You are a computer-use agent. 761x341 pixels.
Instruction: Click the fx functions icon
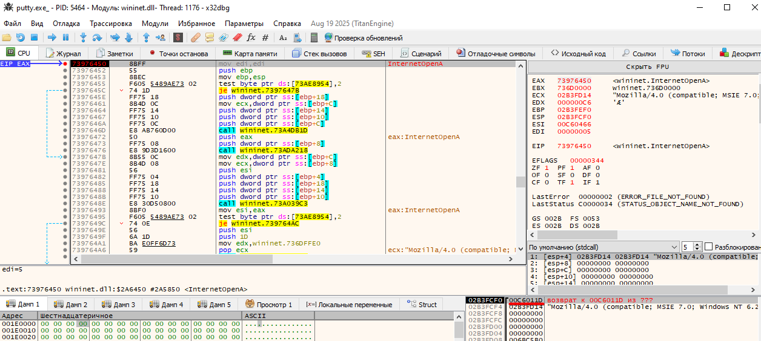coord(251,37)
